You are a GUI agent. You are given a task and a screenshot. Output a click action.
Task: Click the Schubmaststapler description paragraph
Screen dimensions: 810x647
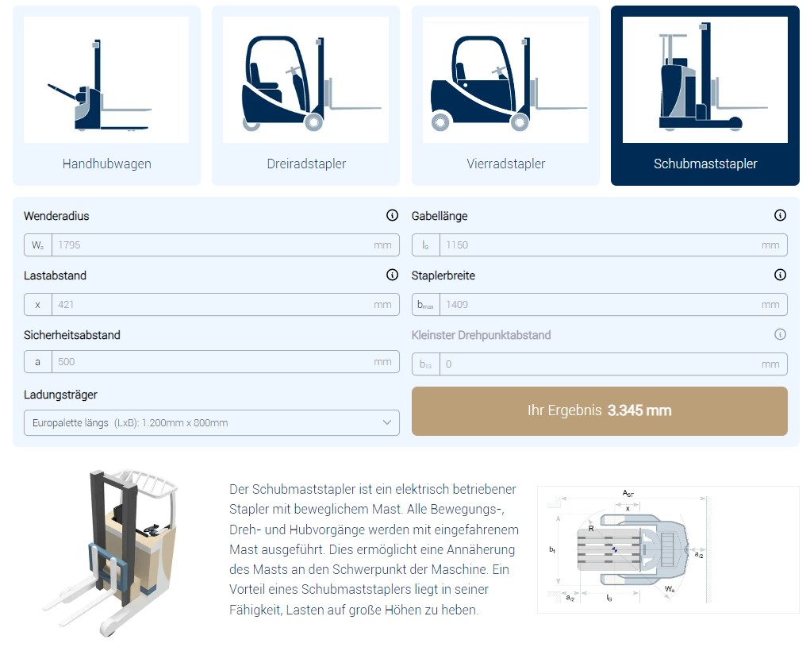pyautogui.click(x=374, y=549)
